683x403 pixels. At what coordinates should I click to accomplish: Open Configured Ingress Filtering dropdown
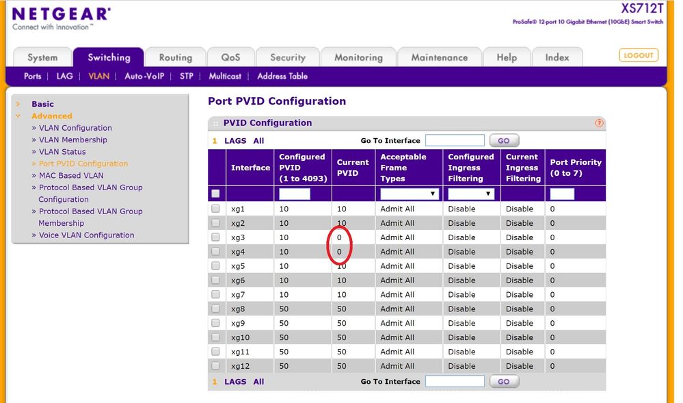coord(470,194)
